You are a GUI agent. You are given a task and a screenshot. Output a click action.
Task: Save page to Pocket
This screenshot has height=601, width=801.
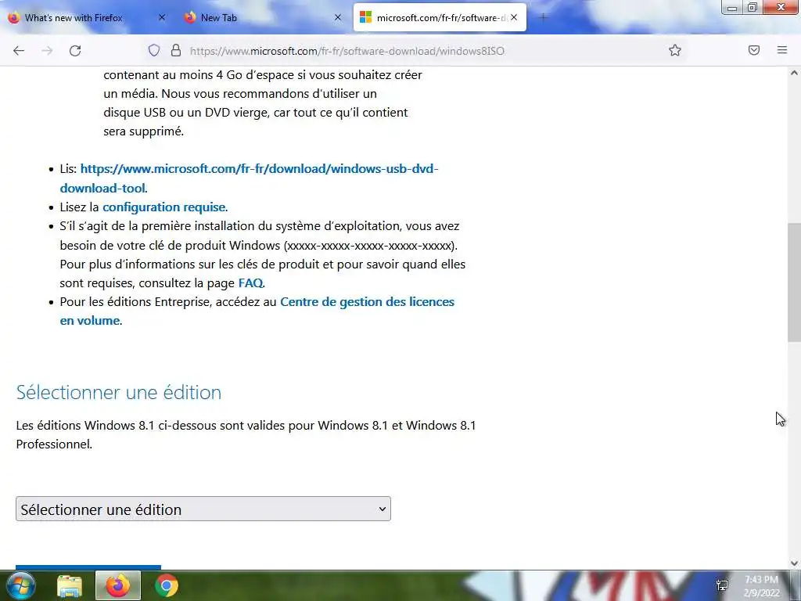[754, 50]
